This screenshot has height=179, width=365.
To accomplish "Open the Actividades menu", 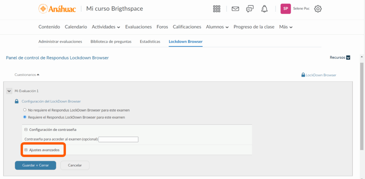I will coord(106,27).
